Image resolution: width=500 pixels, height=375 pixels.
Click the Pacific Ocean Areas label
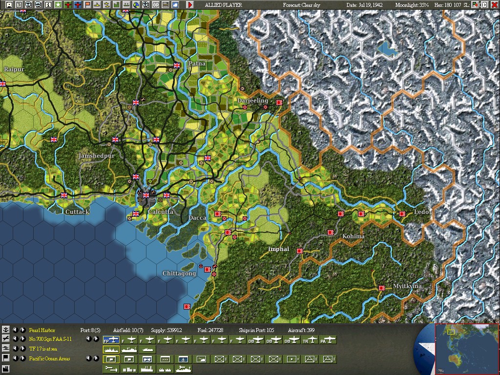49,358
